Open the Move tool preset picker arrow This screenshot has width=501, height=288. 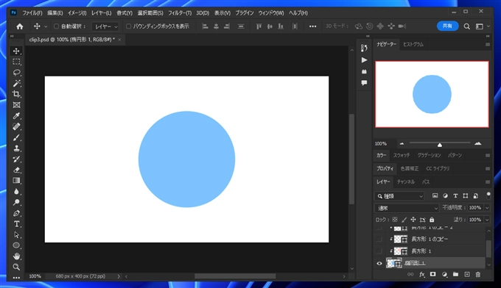[x=46, y=26]
